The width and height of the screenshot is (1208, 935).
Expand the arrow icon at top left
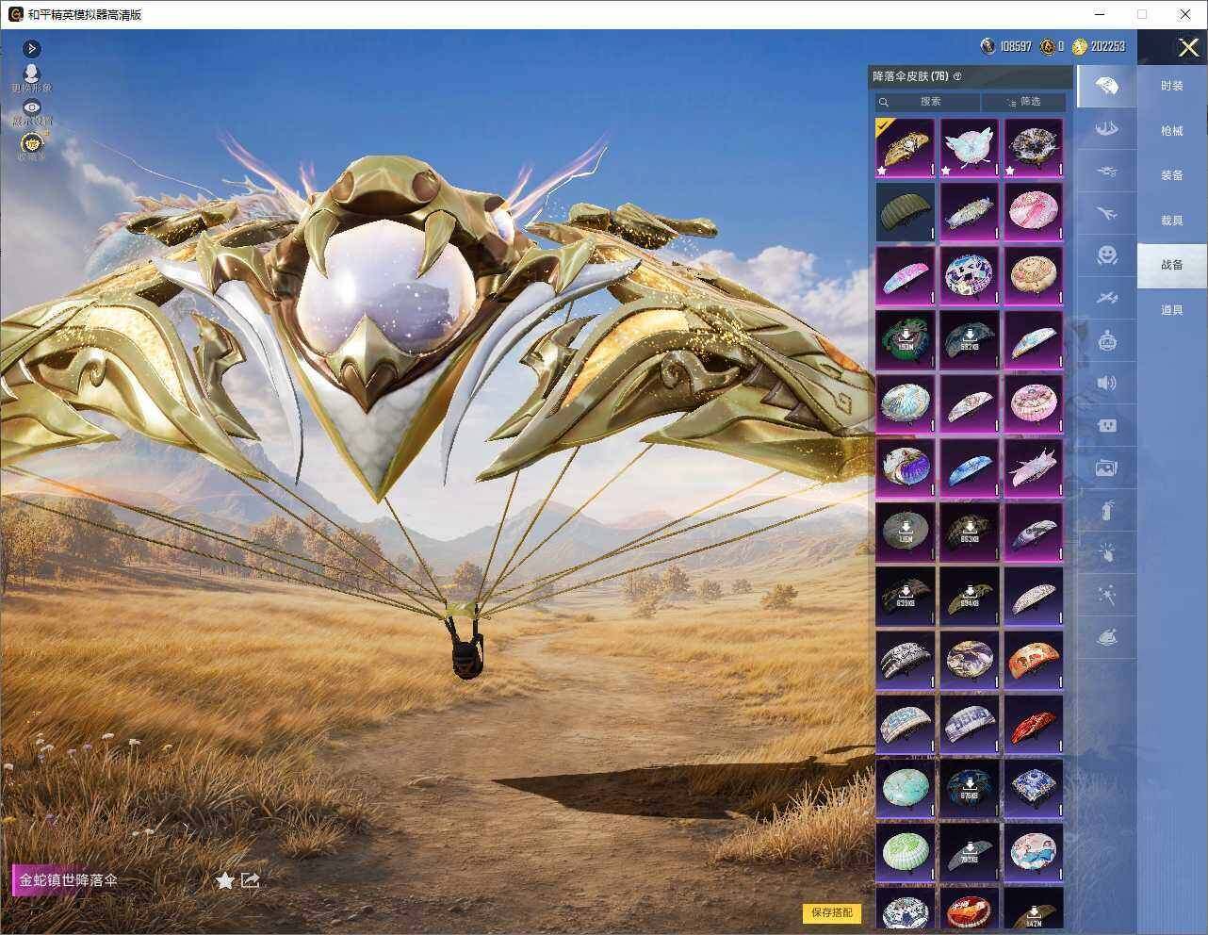point(32,48)
